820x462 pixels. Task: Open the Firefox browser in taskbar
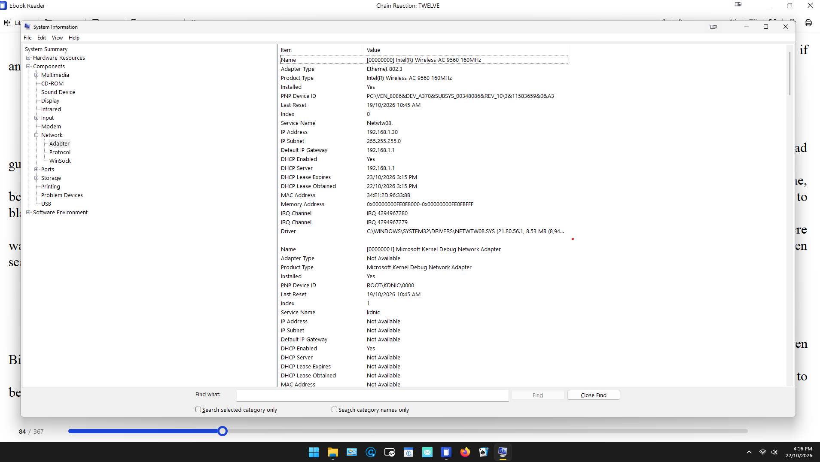pos(465,452)
